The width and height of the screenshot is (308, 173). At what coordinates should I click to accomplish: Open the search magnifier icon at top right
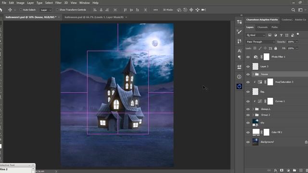pyautogui.click(x=293, y=10)
